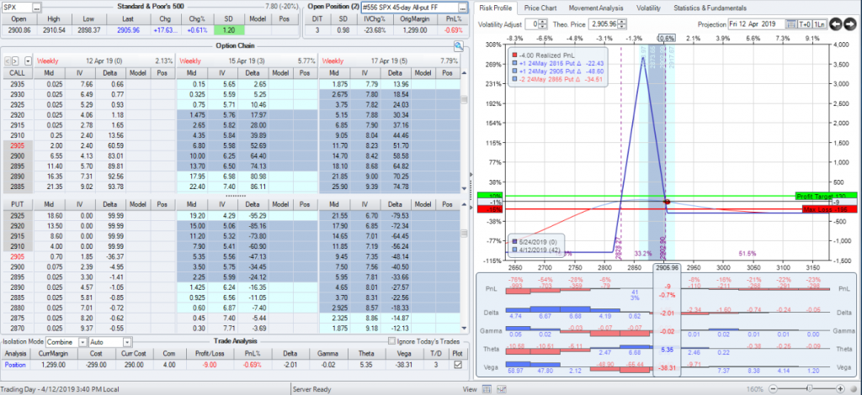Advance to next projection date arrow
This screenshot has width=862, height=395.
point(850,24)
